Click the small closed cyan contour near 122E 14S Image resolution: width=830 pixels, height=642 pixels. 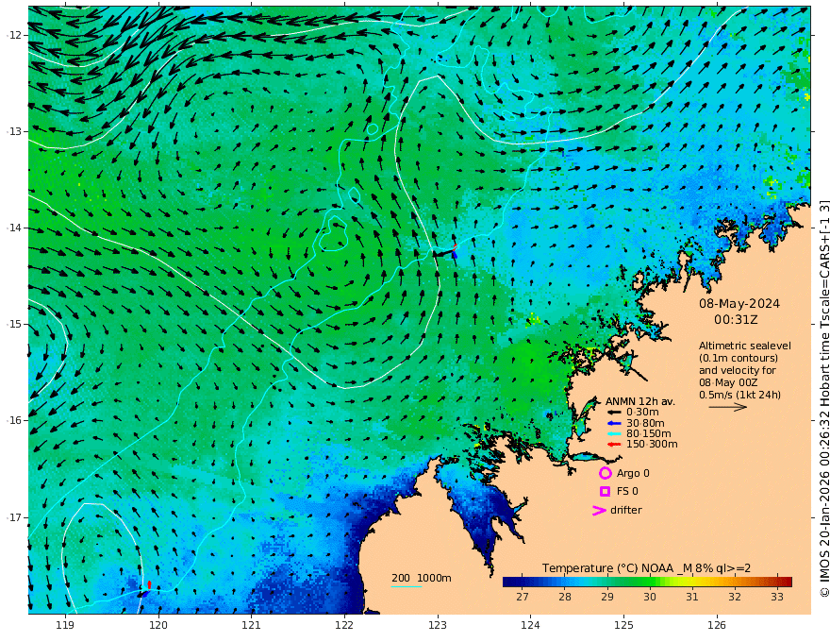333,233
